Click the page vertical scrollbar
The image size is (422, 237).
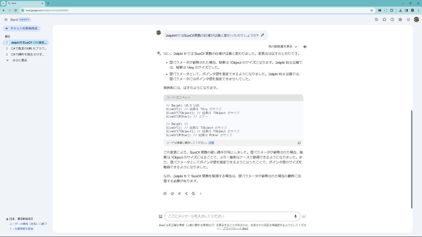click(412, 159)
